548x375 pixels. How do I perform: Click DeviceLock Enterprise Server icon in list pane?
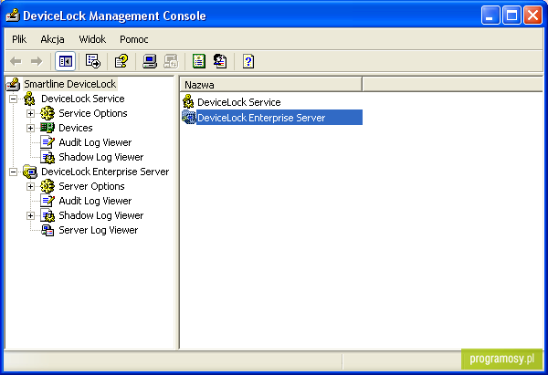point(189,118)
